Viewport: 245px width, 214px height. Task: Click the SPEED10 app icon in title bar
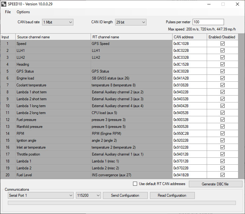click(x=4, y=4)
